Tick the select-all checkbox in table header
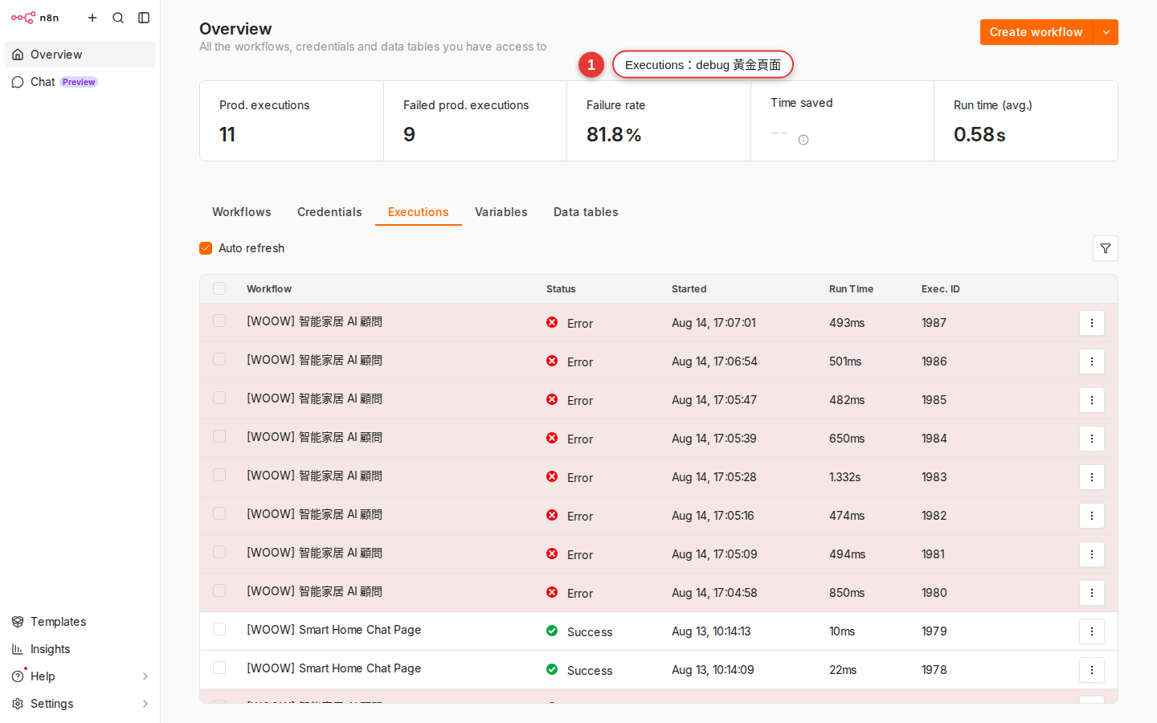The width and height of the screenshot is (1157, 723). pos(219,288)
